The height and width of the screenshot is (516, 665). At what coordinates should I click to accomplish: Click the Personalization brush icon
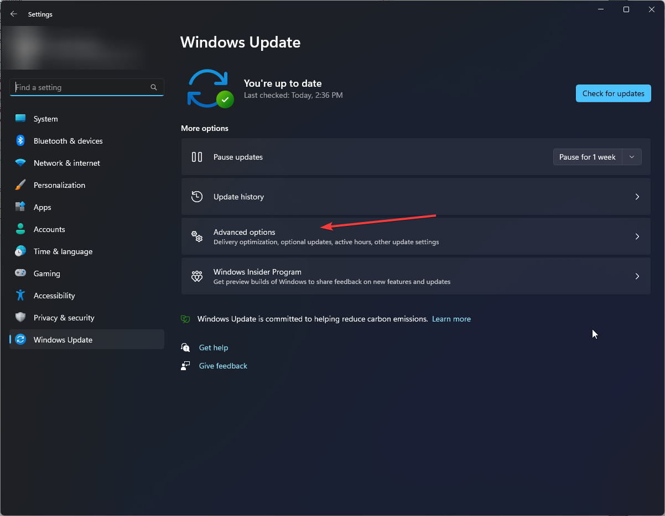20,185
